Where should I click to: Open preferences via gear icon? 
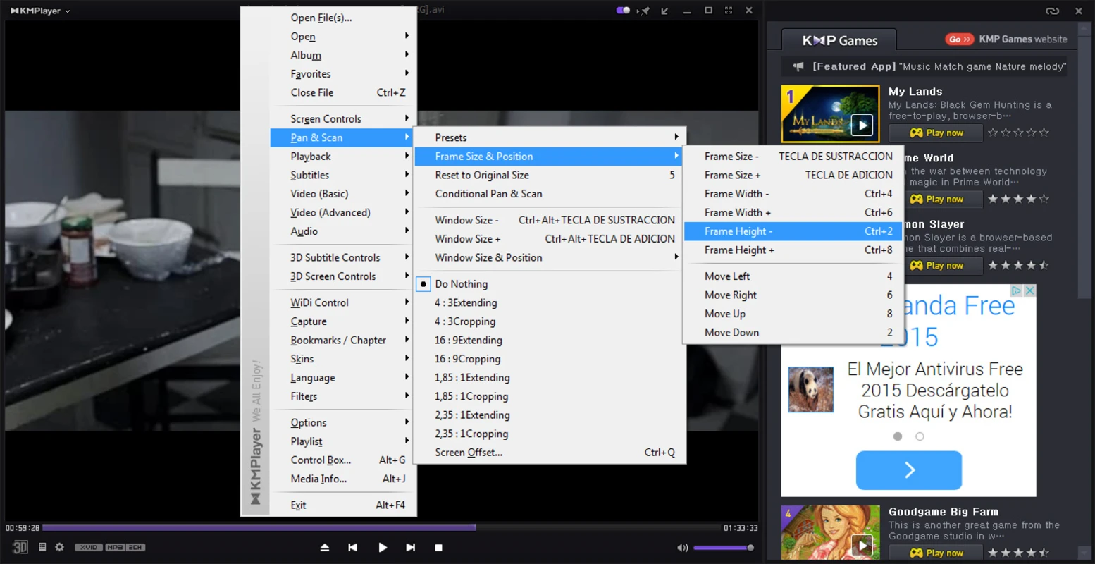pyautogui.click(x=60, y=546)
